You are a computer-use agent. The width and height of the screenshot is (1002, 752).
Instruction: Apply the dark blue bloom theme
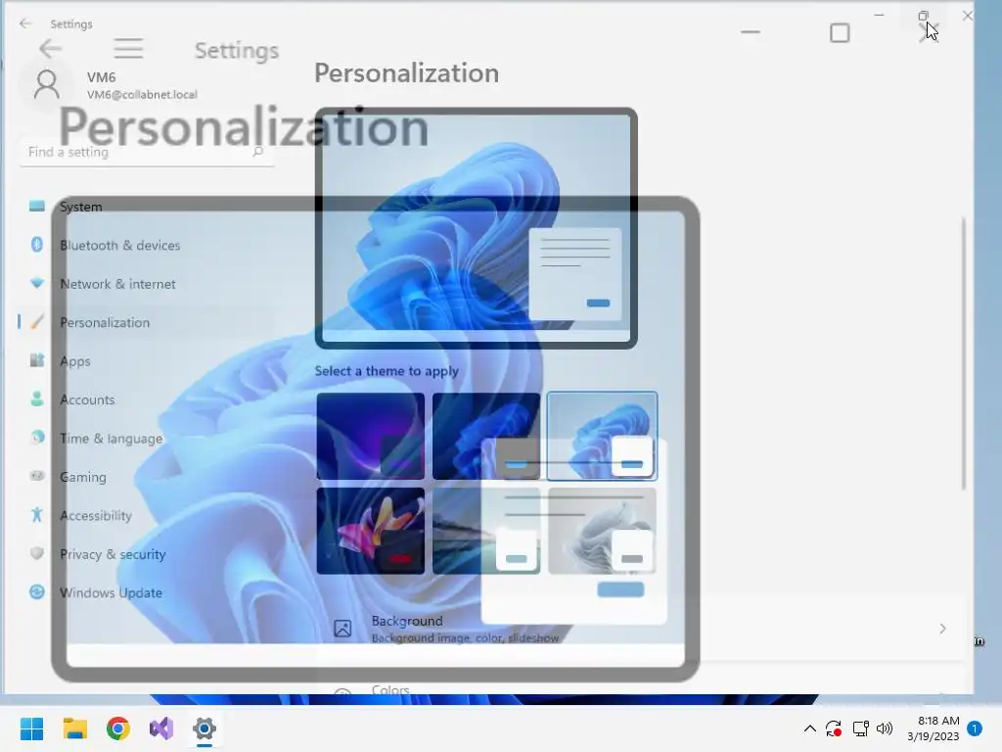(486, 436)
